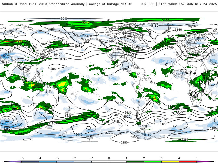
Task: Click the yellow anomaly patch northeast of Australia
Action: (62, 85)
